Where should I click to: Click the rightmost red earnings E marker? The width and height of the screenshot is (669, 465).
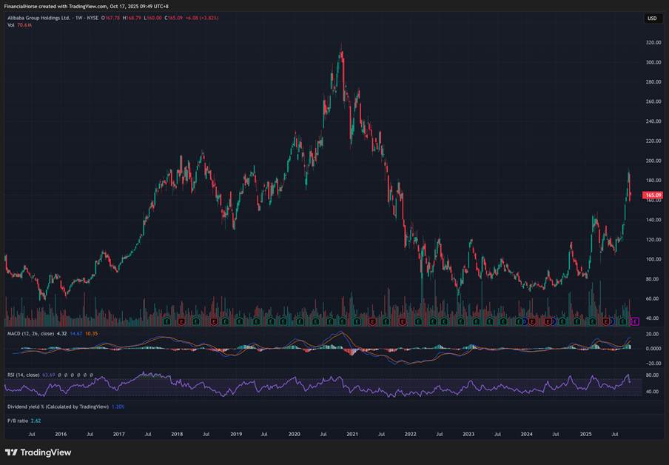tap(605, 321)
